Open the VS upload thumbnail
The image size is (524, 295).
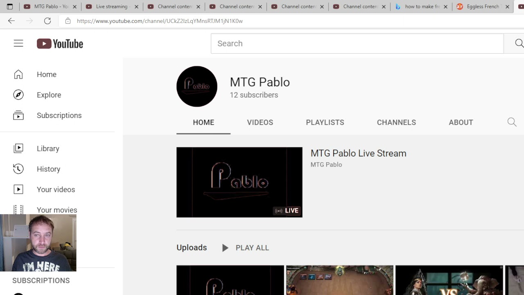tap(449, 280)
